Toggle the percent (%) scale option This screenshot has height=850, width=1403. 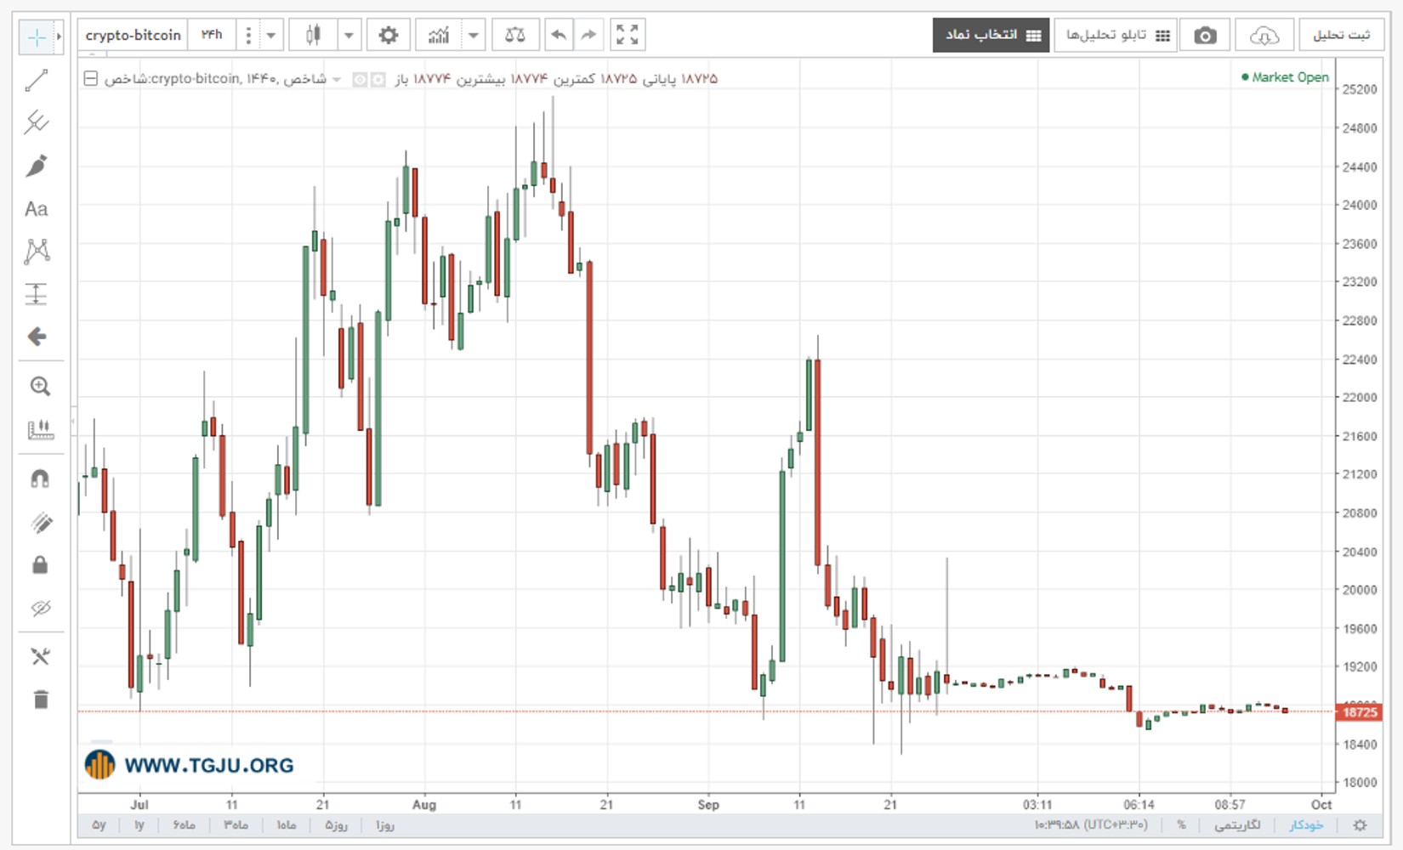[x=1181, y=825]
